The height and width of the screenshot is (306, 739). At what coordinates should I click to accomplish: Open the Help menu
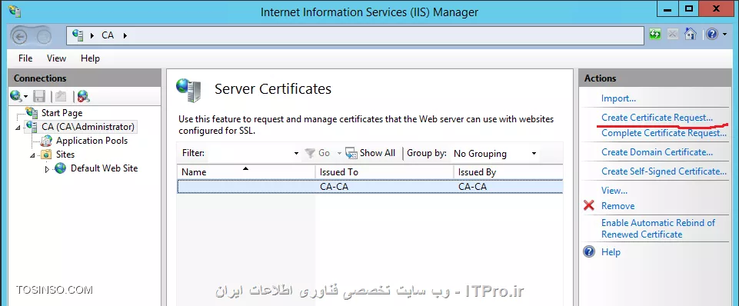pyautogui.click(x=90, y=58)
